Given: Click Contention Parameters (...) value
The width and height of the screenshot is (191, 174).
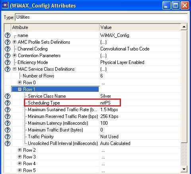Looking at the screenshot, I should (103, 56).
